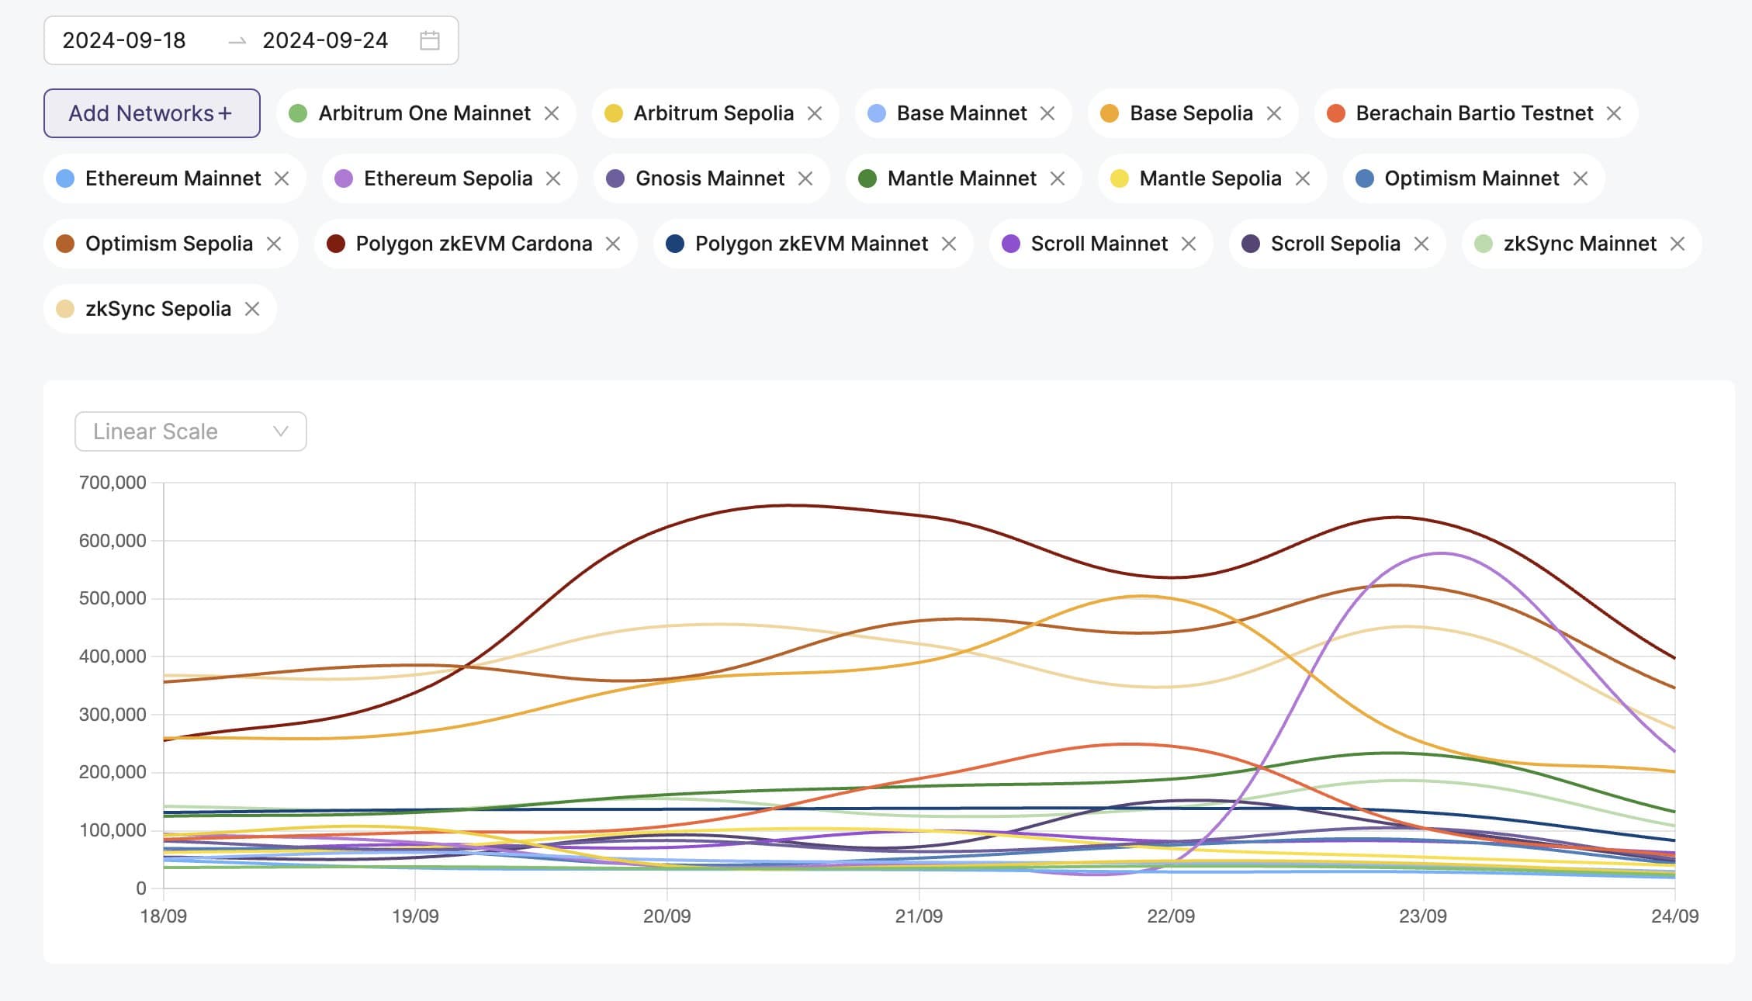
Task: Remove Berachain Bartio Testnet chip
Action: pyautogui.click(x=1614, y=113)
